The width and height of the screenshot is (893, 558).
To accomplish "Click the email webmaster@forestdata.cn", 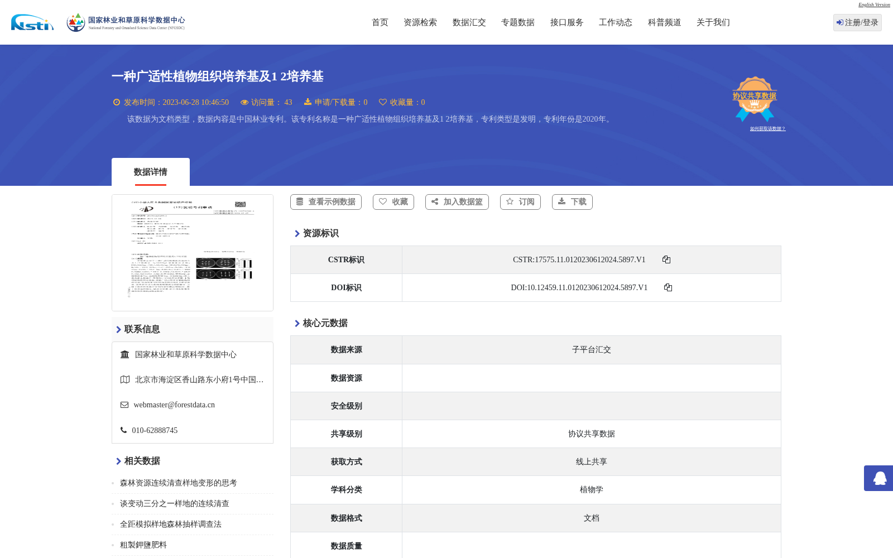I will pyautogui.click(x=174, y=405).
